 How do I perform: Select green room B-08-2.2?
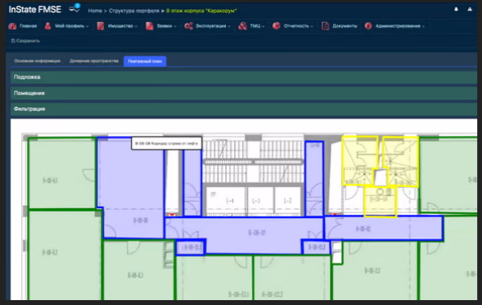pos(375,271)
